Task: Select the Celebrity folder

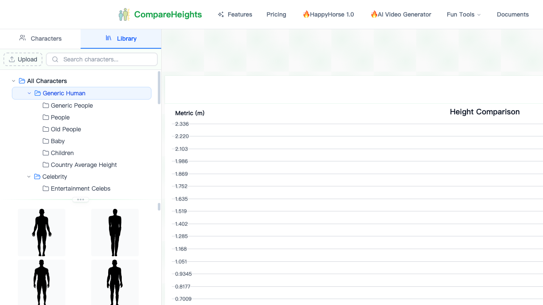Action: [x=55, y=177]
